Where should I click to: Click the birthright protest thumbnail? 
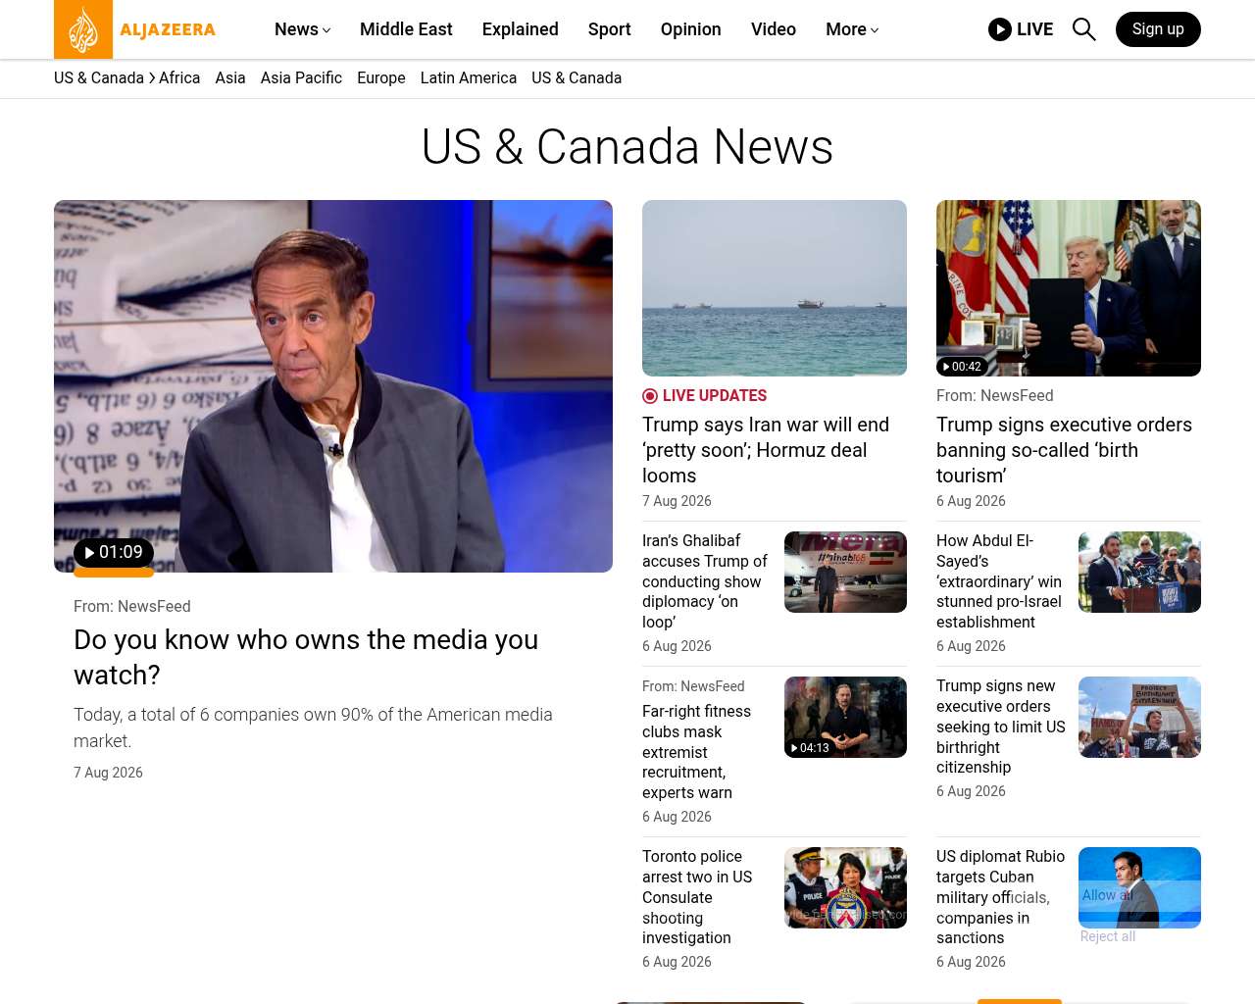[1139, 717]
